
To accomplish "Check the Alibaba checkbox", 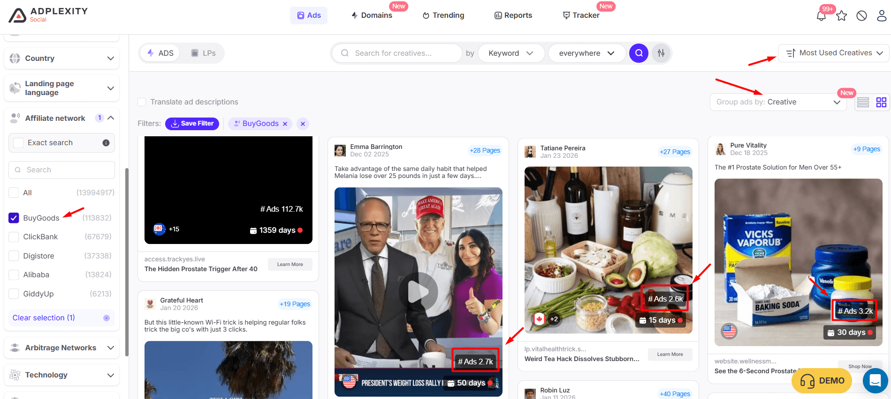I will pos(14,275).
